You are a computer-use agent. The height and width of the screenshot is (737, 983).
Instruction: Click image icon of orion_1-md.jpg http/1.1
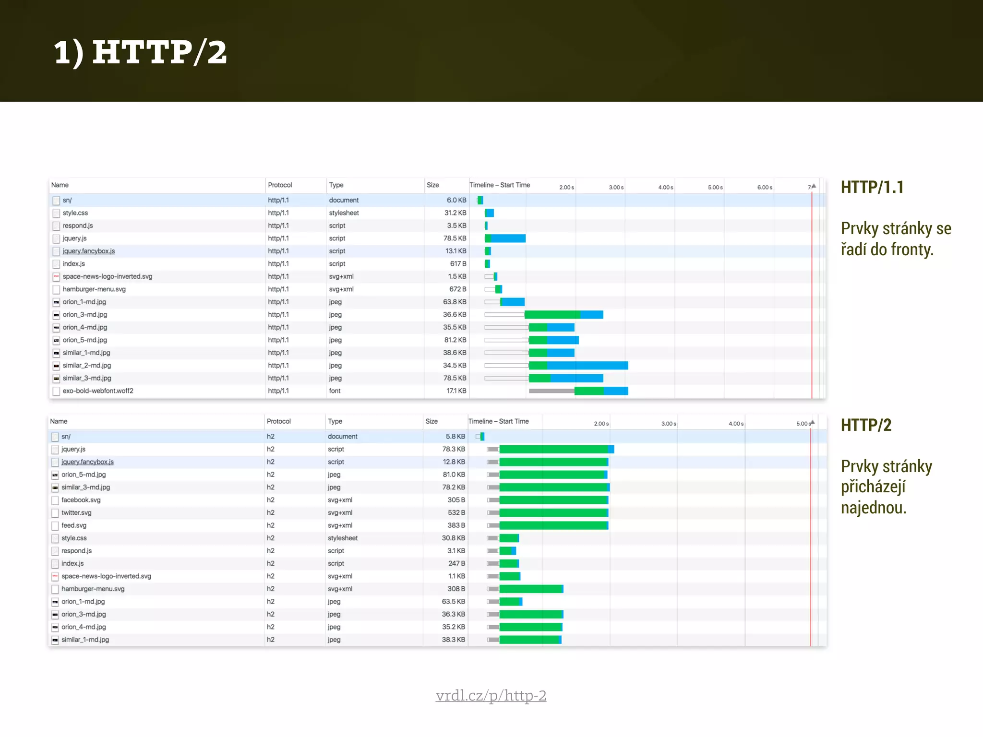56,302
